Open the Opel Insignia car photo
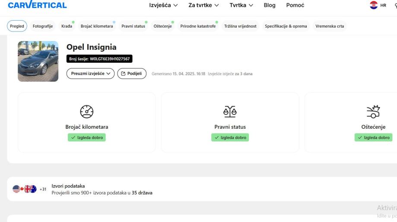 click(x=38, y=61)
